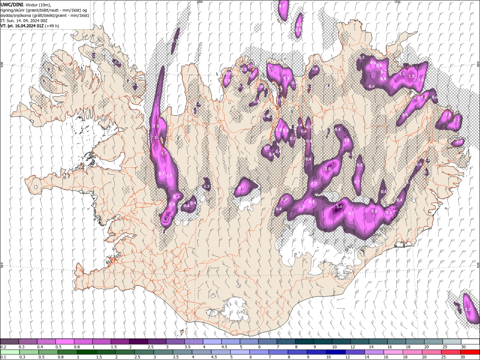Click the 'IT: Sun. 14. 04. 2024 00Z' line

click(24, 21)
